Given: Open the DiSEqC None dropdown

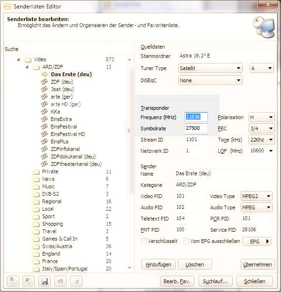Looking at the screenshot, I should [211, 80].
